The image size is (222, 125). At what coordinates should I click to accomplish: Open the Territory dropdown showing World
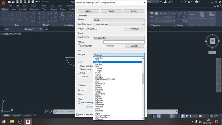119,20
